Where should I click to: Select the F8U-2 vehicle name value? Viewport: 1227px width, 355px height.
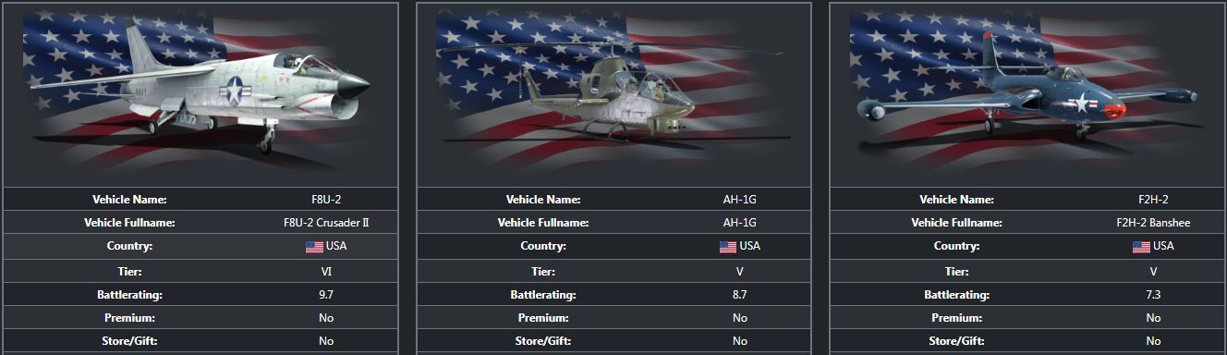point(326,199)
